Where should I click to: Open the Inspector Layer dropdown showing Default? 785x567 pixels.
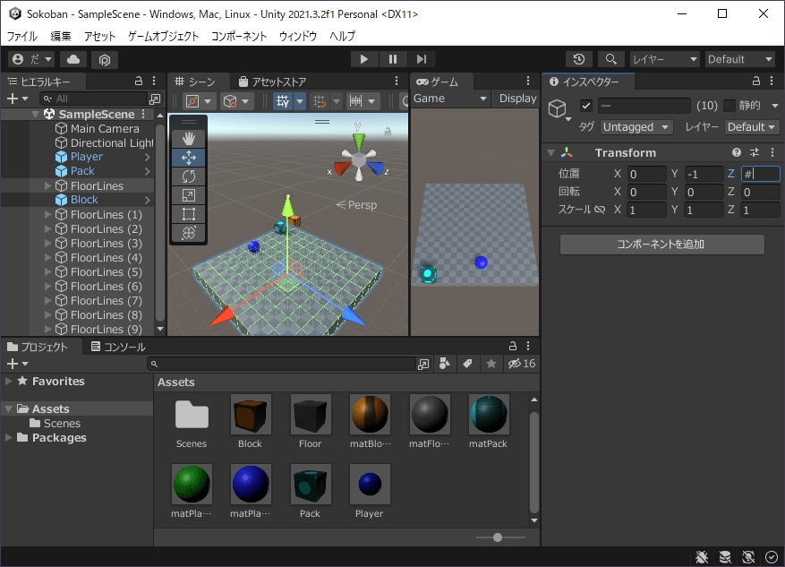(751, 127)
